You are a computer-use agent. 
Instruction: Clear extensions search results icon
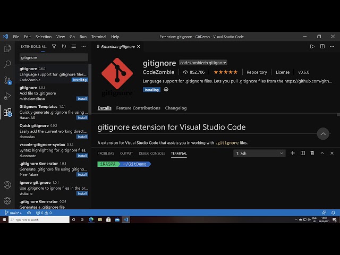click(74, 46)
